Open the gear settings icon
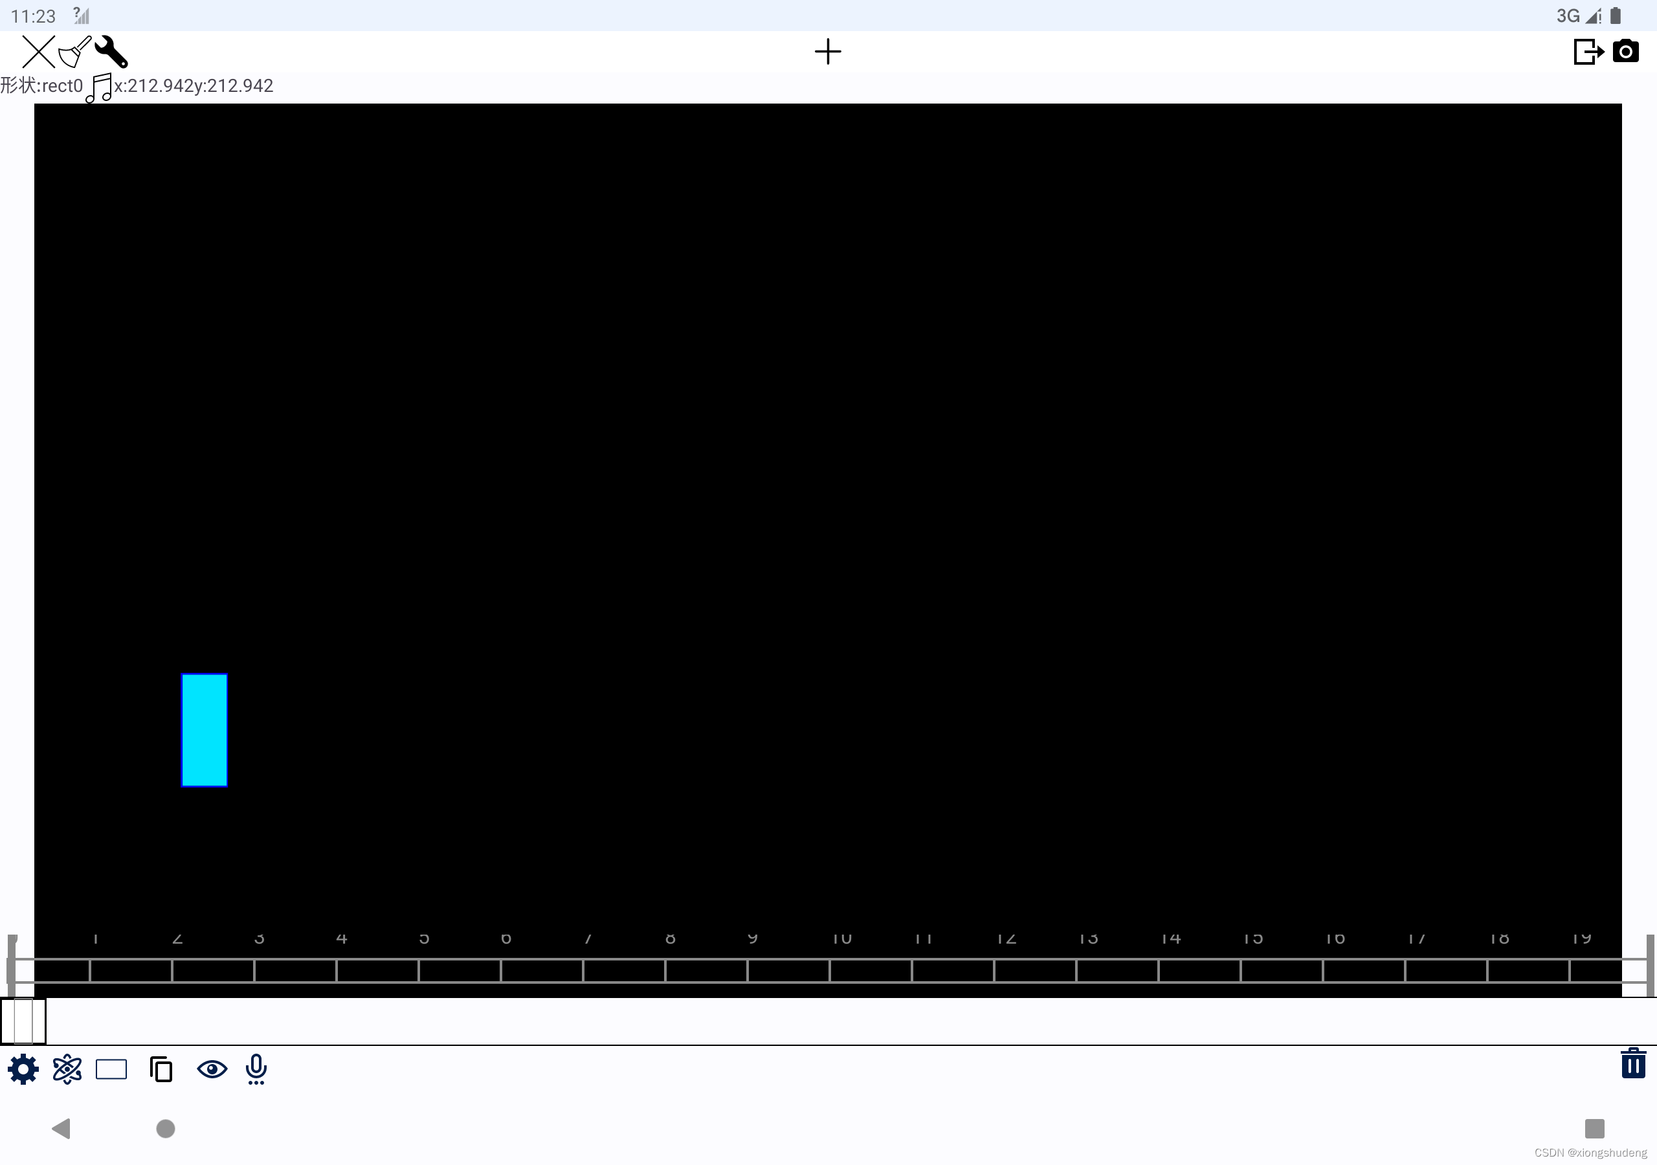Viewport: 1657px width, 1165px height. pos(23,1069)
